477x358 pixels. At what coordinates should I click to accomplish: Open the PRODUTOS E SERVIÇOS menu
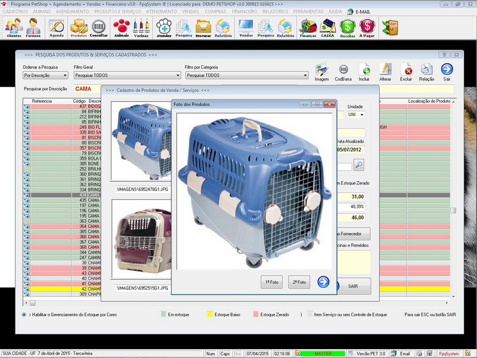tap(117, 11)
